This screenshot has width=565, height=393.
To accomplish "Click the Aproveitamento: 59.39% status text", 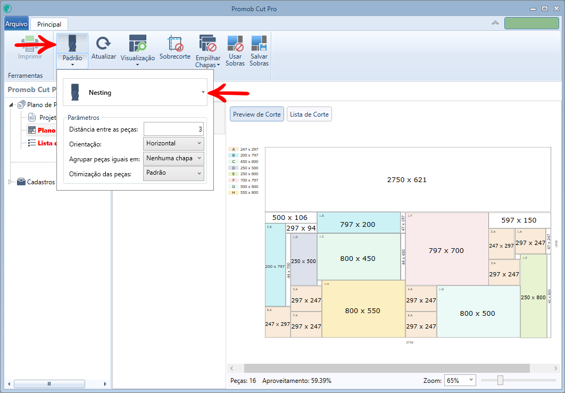I will (x=296, y=380).
